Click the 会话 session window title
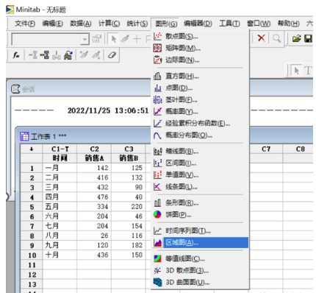Viewport: 316px width, 293px height. (28, 89)
